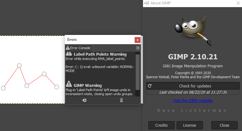Click the Check for updates button
Viewport: 242px width, 131px height.
point(193,86)
